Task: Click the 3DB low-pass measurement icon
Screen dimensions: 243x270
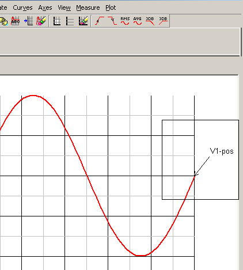Action: (150, 21)
